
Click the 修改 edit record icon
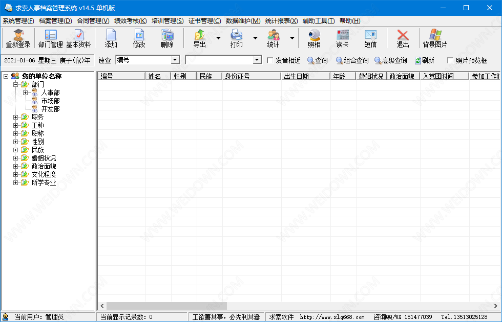[x=139, y=38]
